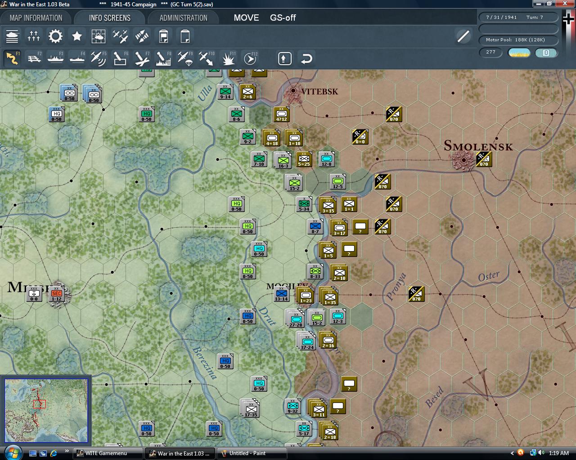Select F4 amphibious ship mode
This screenshot has height=460, width=576.
(x=77, y=58)
